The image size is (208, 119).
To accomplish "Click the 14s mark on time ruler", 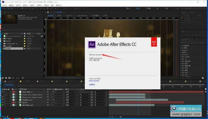I will pos(173,86).
